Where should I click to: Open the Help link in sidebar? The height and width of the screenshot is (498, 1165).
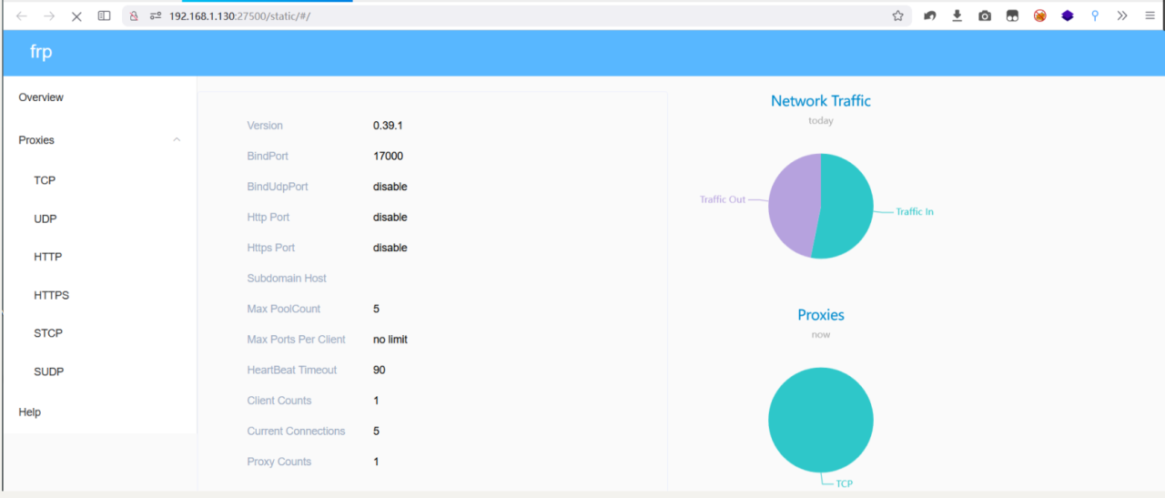coord(30,412)
